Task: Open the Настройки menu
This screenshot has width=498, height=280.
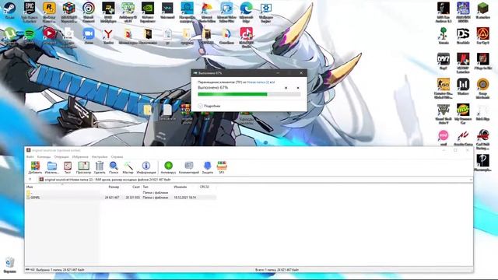Action: tap(100, 157)
